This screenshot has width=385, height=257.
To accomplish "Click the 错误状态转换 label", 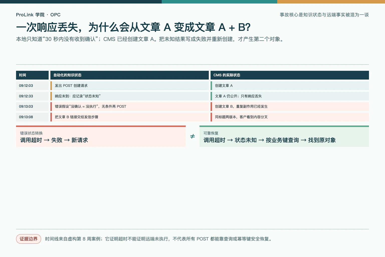I will click(x=31, y=133).
